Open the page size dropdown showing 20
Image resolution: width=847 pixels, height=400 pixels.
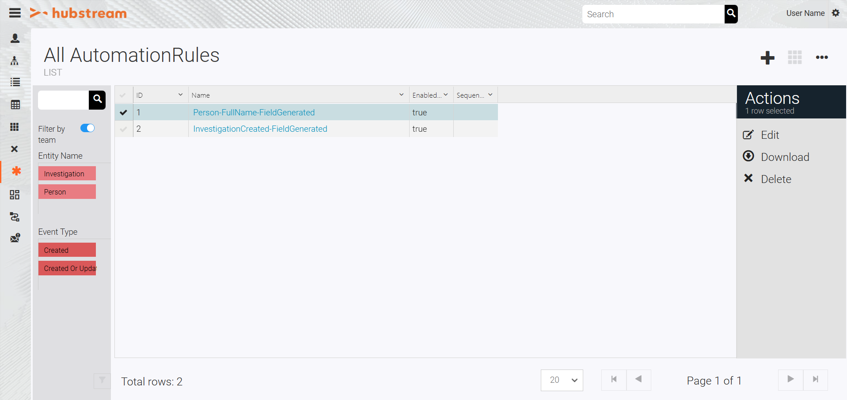[x=562, y=380]
